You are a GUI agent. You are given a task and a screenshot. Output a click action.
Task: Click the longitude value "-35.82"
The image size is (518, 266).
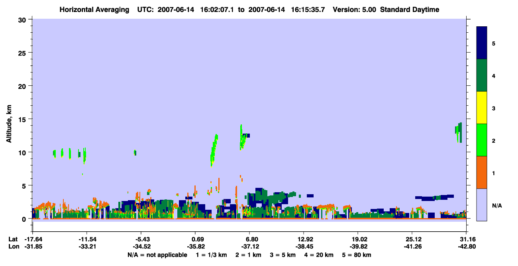[195, 246]
